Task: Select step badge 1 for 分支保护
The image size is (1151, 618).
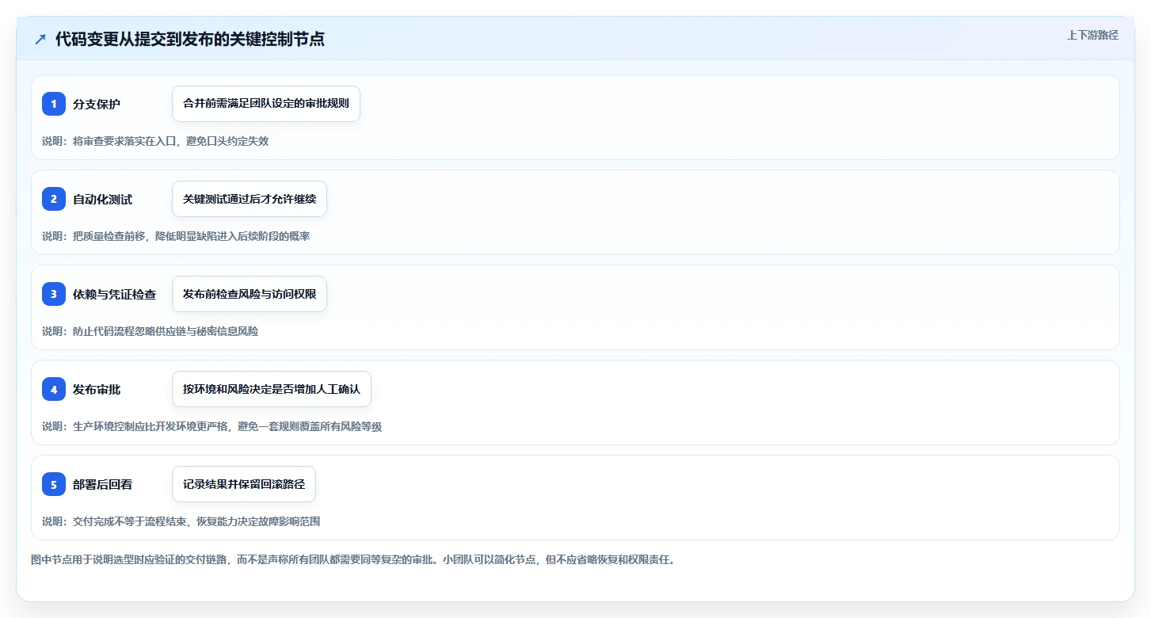Action: pos(54,104)
